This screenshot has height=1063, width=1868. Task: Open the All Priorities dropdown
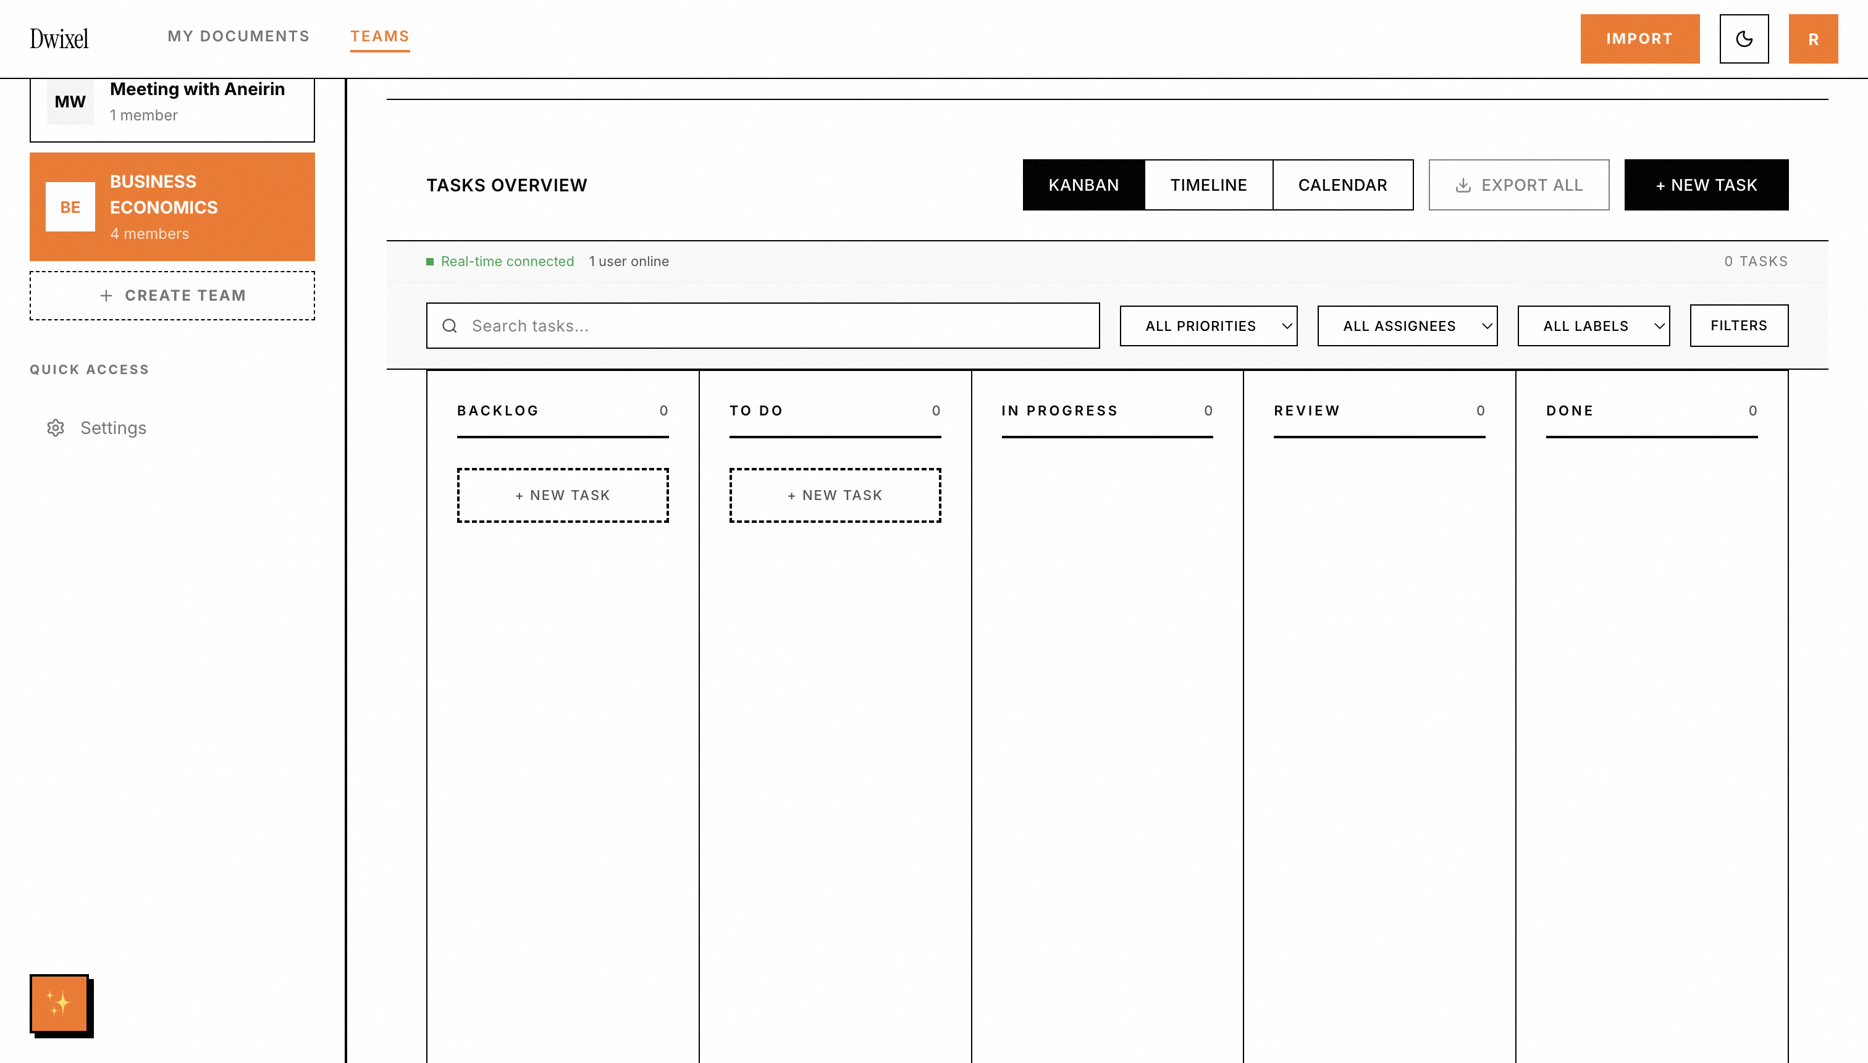(x=1208, y=325)
